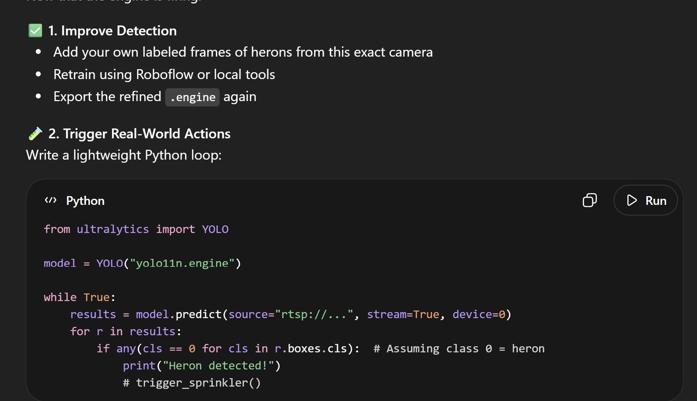The width and height of the screenshot is (697, 401).
Task: Click the "2. Trigger Real-World Actions" heading
Action: (x=139, y=134)
